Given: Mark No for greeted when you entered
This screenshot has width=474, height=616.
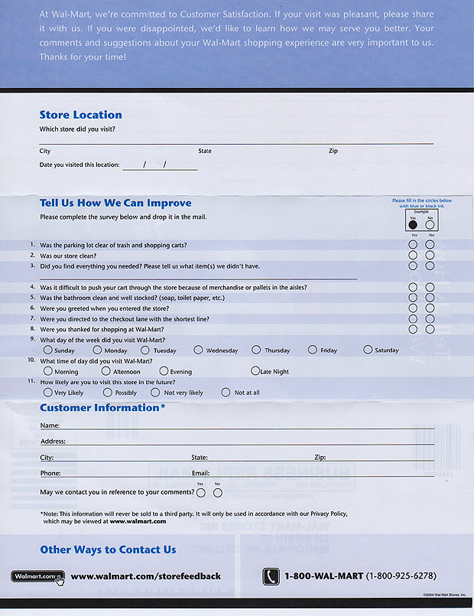Looking at the screenshot, I should point(430,308).
